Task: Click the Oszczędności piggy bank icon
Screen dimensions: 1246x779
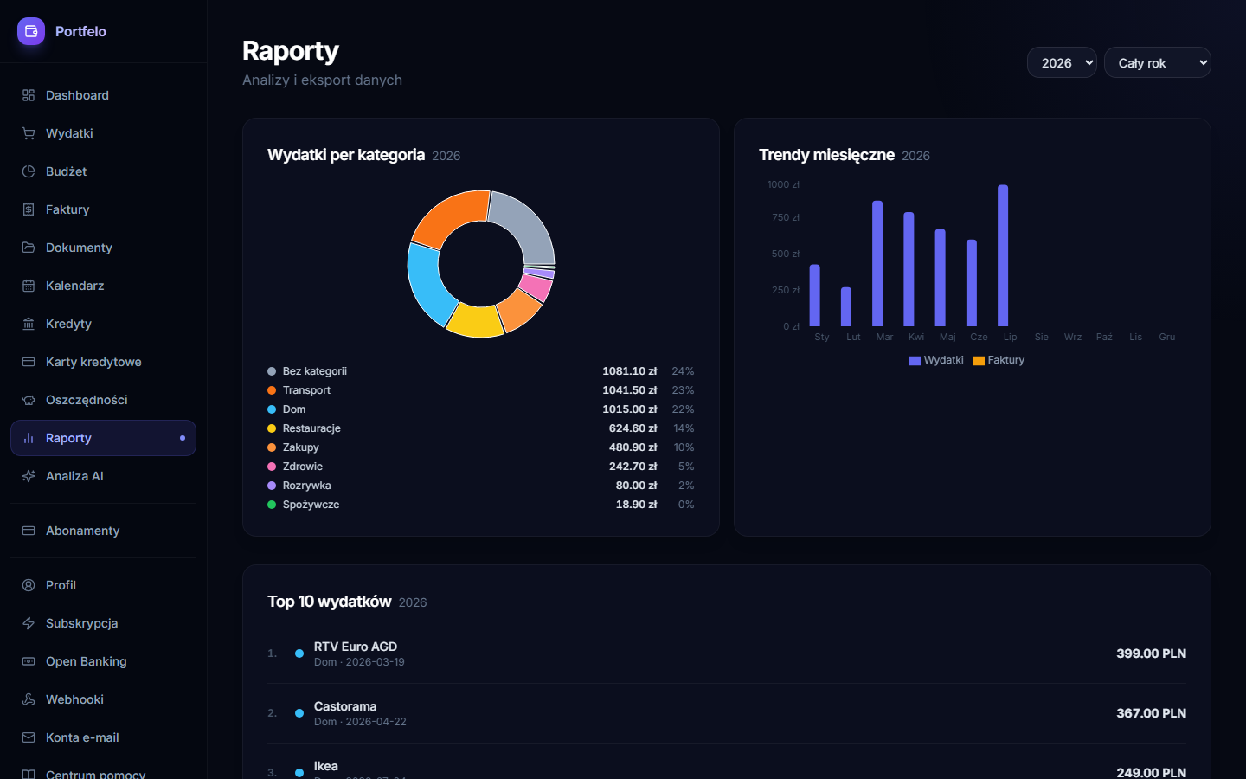Action: pos(29,400)
